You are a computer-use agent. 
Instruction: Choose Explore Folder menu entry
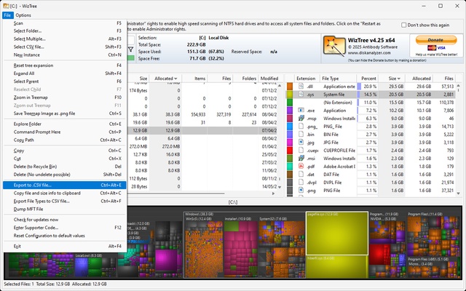[x=65, y=124]
